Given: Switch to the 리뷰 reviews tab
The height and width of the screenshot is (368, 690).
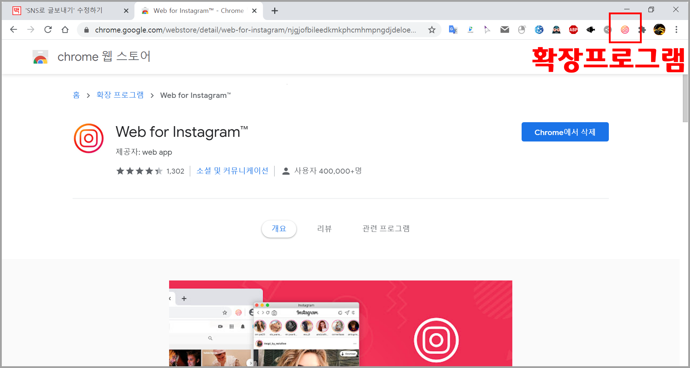Looking at the screenshot, I should pyautogui.click(x=324, y=229).
